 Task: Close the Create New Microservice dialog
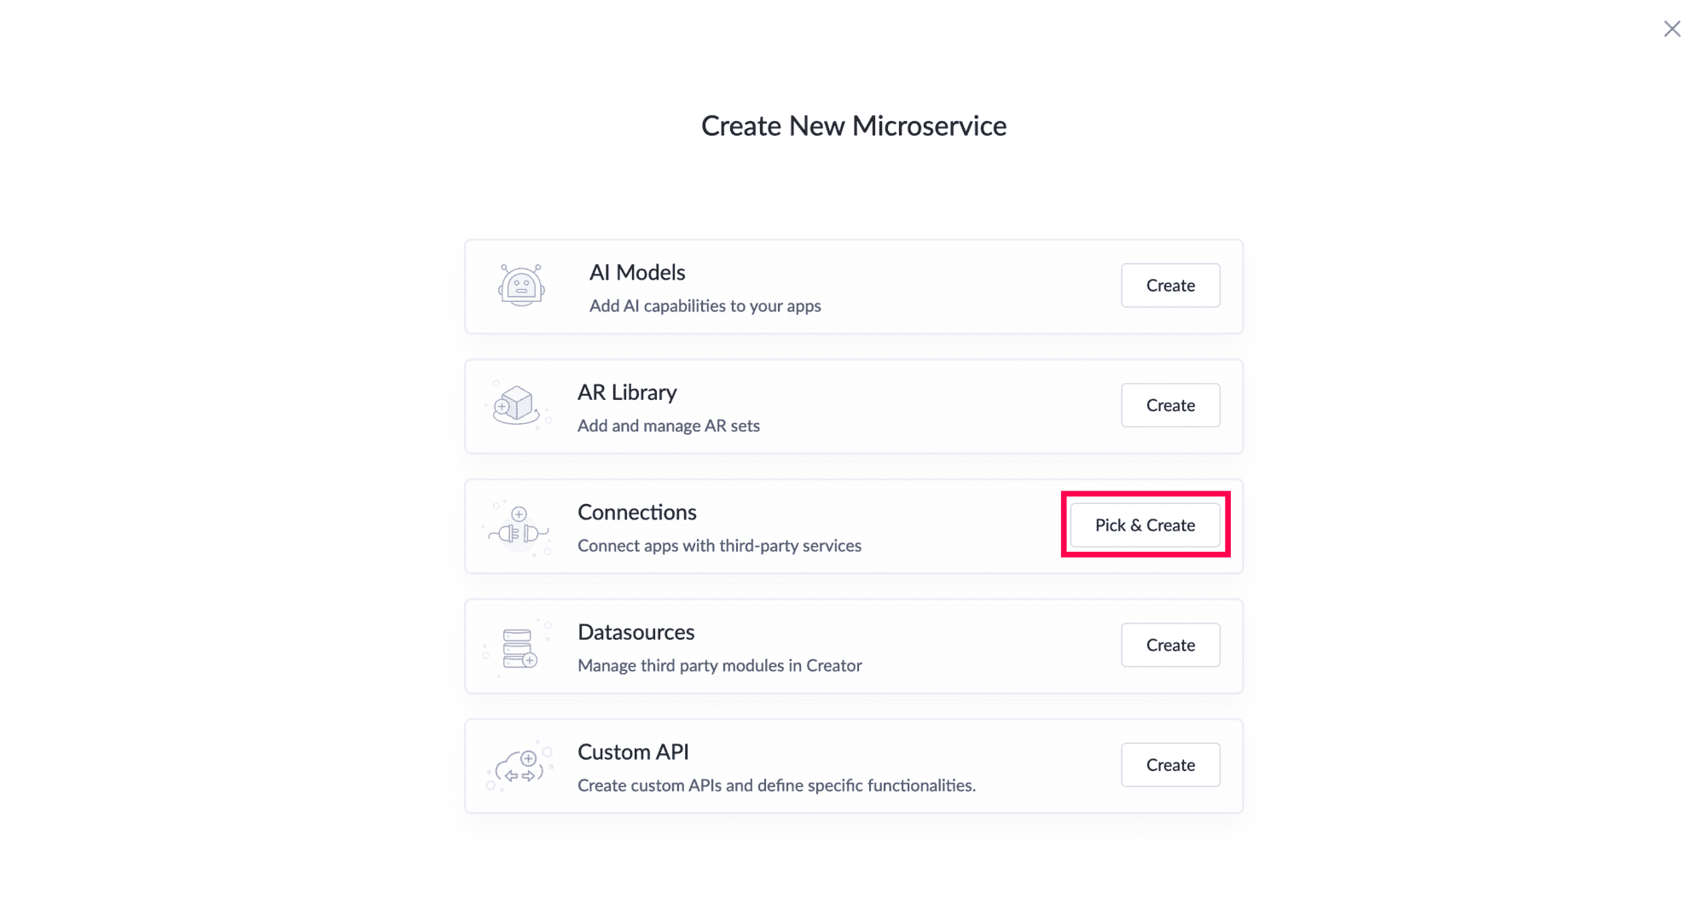point(1672,29)
